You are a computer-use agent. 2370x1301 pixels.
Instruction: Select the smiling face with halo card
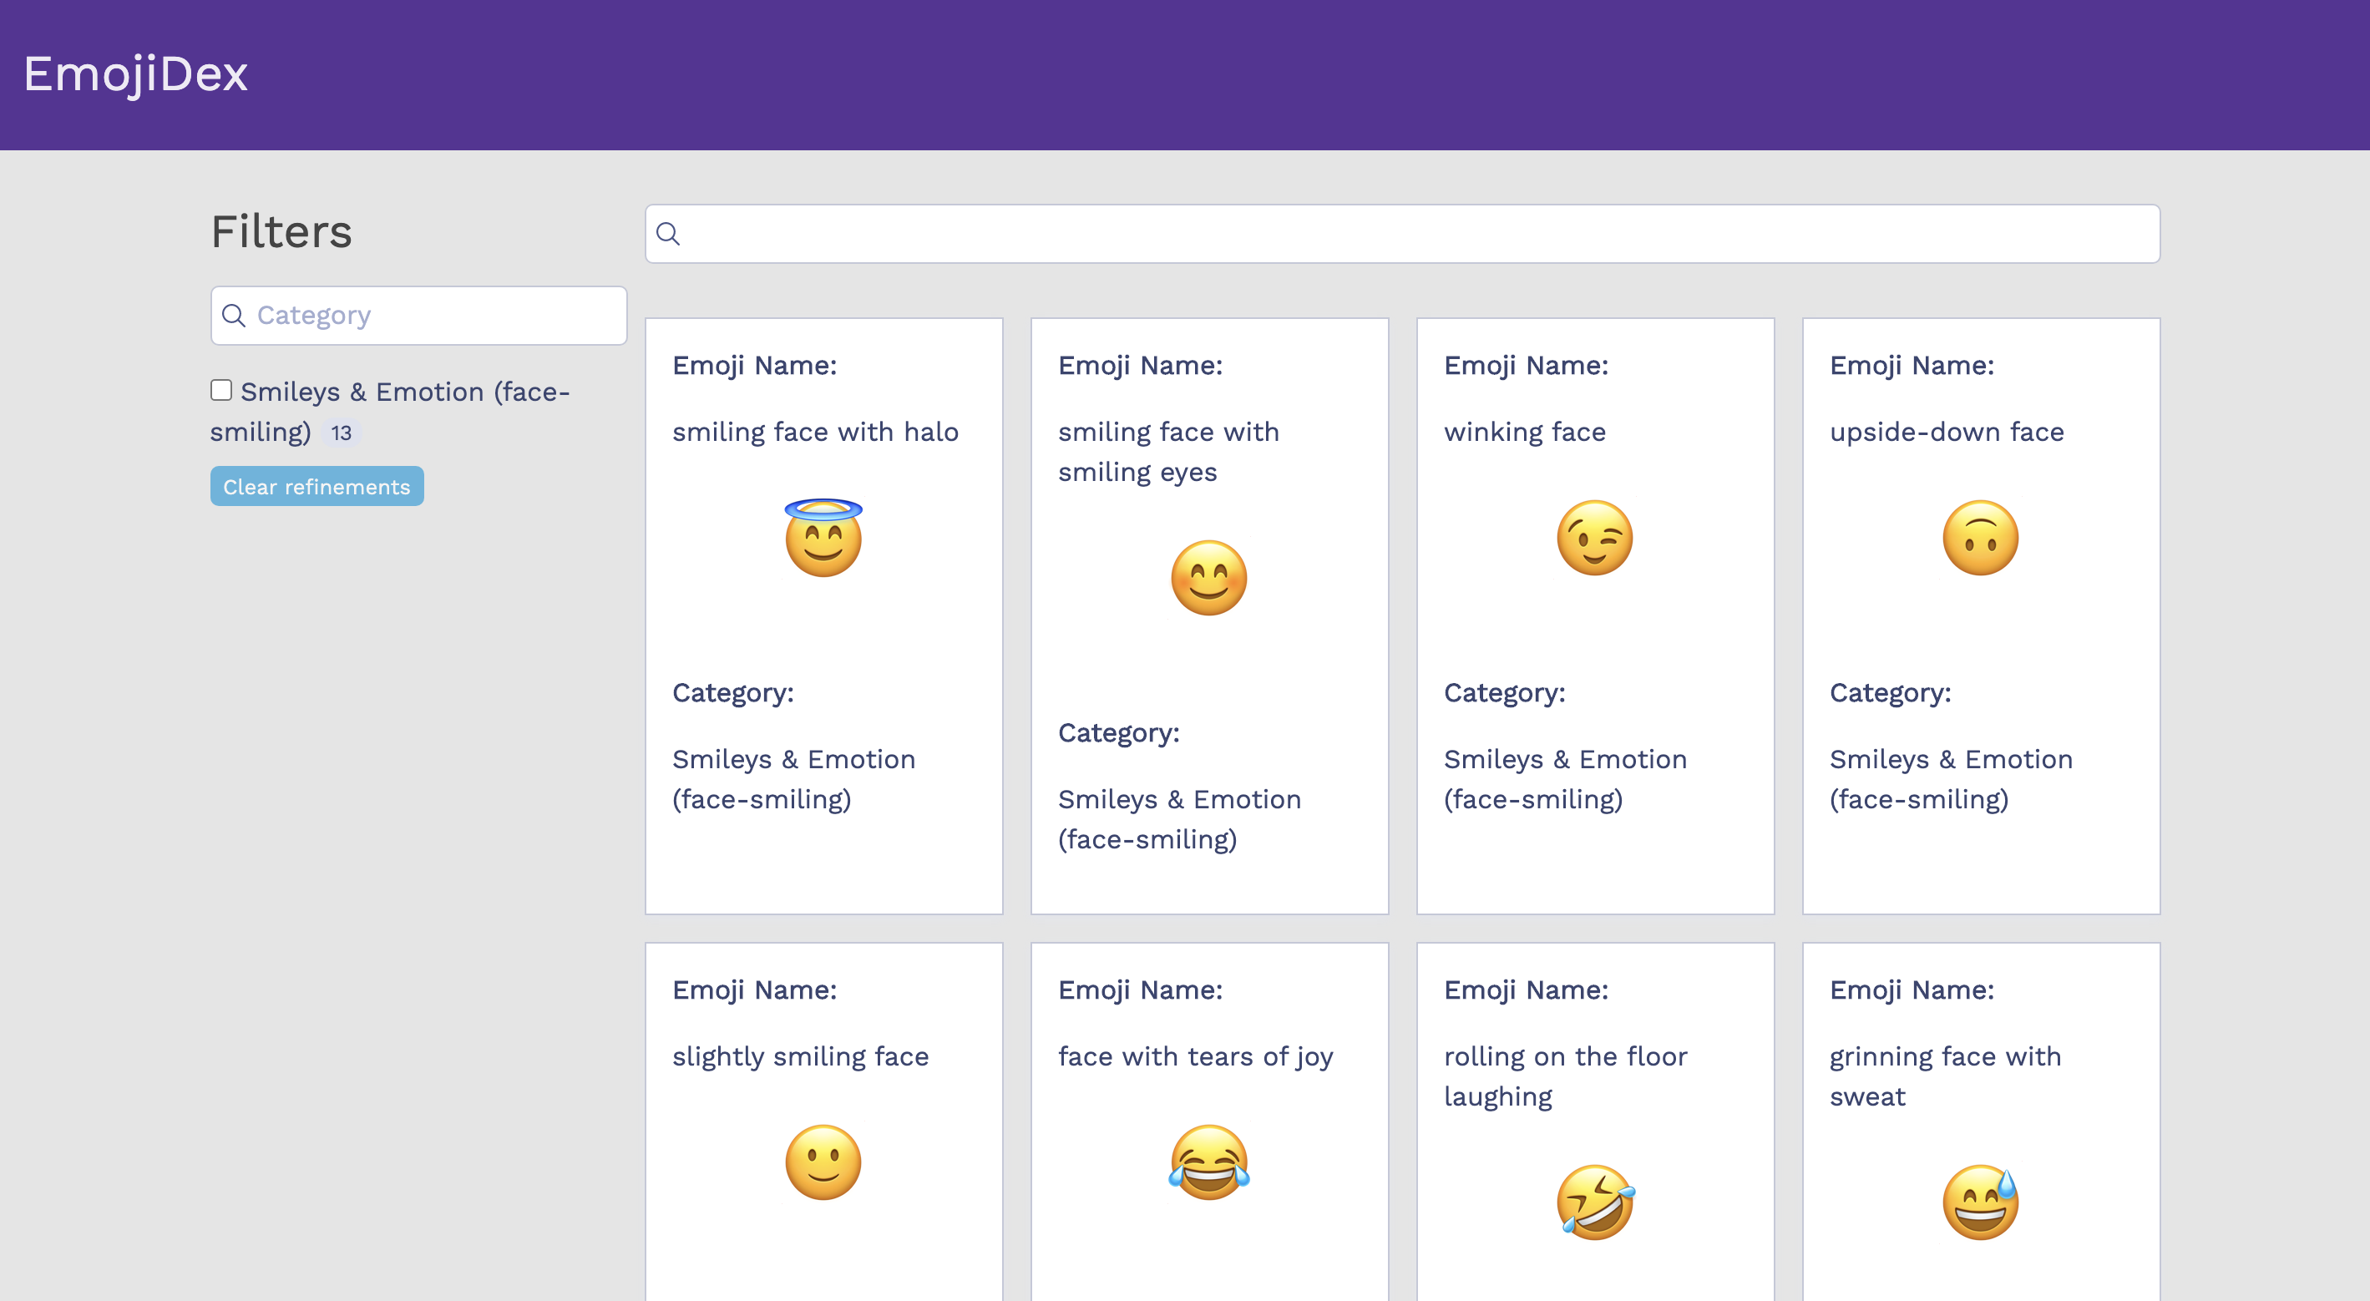pyautogui.click(x=823, y=615)
